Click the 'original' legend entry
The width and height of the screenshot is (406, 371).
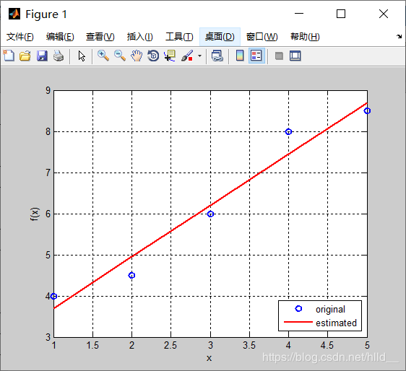(x=330, y=309)
